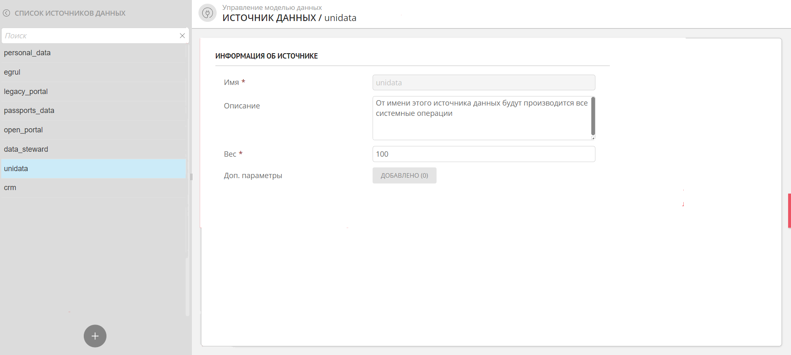Click the scrollbar in the Описание text area

point(593,116)
